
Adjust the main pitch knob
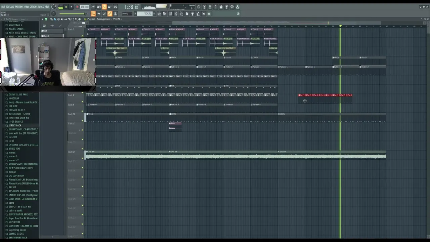coord(53,13)
